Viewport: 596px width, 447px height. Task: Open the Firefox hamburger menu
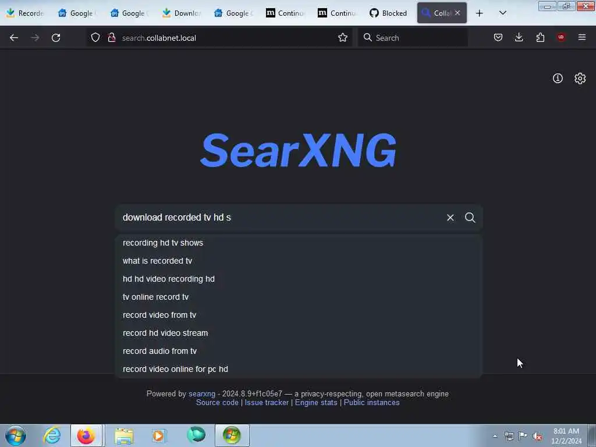[582, 37]
